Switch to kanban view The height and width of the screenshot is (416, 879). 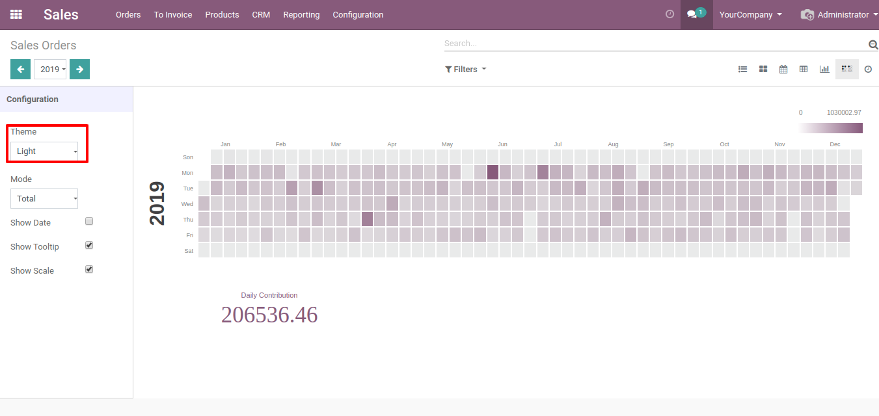coord(763,69)
